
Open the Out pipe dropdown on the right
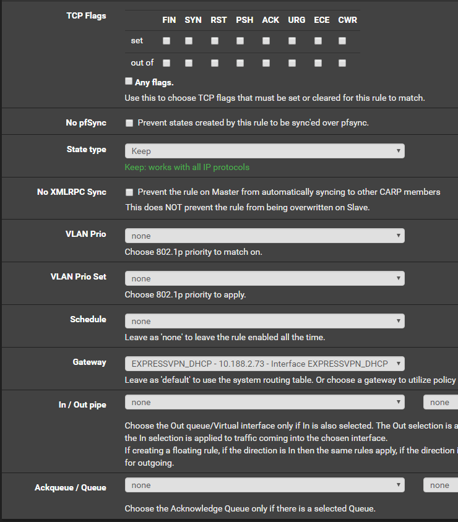point(441,402)
